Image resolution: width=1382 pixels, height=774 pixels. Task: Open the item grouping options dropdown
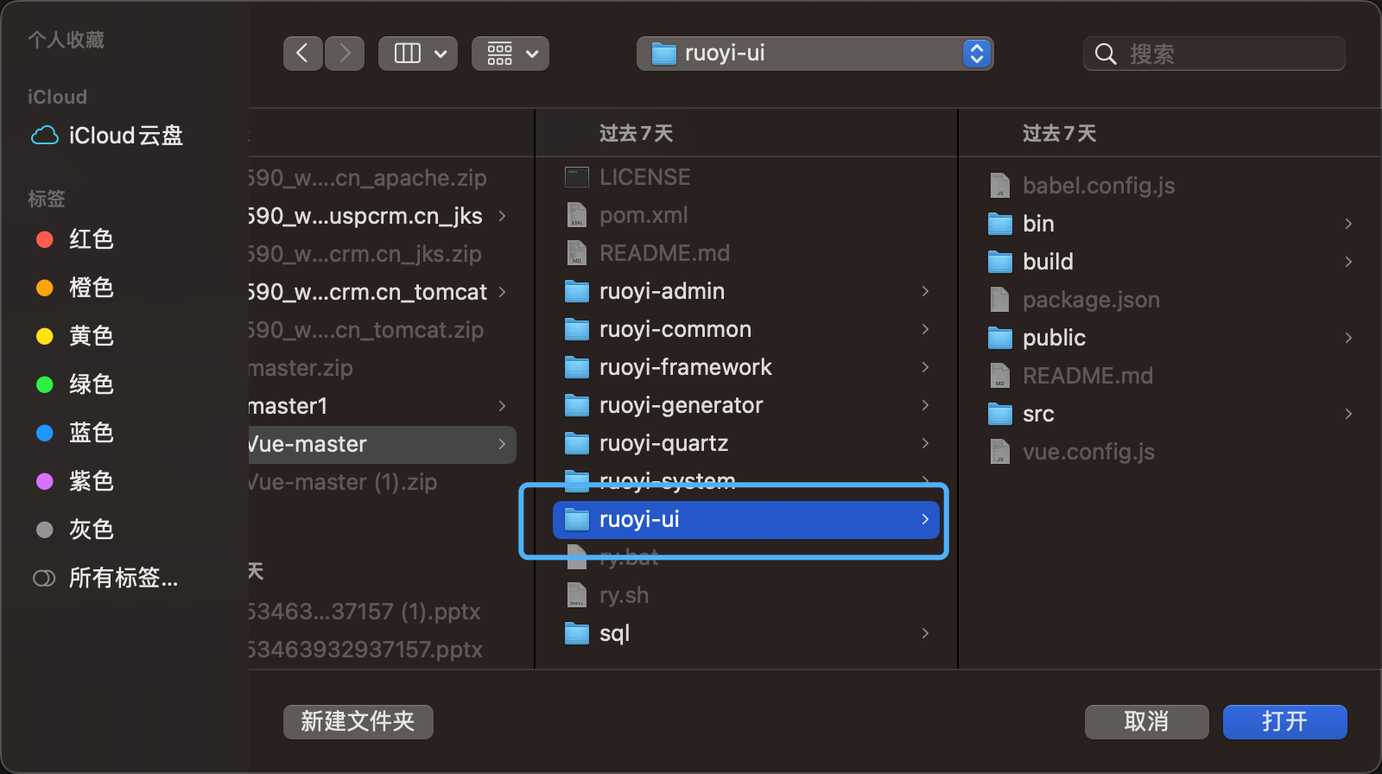tap(510, 54)
